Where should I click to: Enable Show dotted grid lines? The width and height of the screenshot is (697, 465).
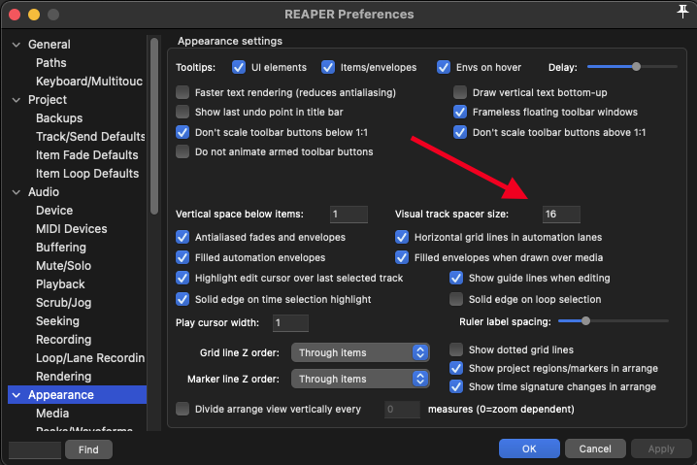[x=456, y=349]
